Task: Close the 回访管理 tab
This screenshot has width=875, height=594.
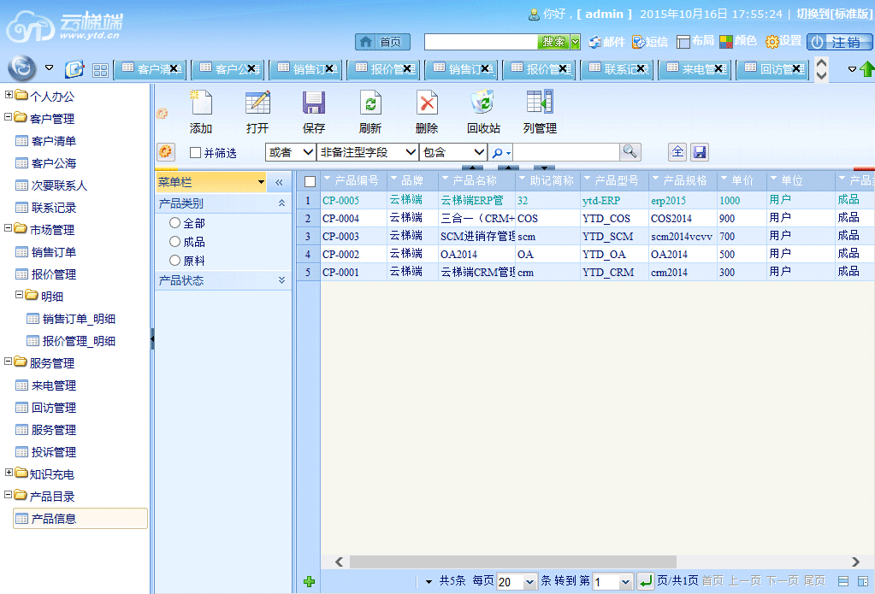Action: [x=796, y=69]
